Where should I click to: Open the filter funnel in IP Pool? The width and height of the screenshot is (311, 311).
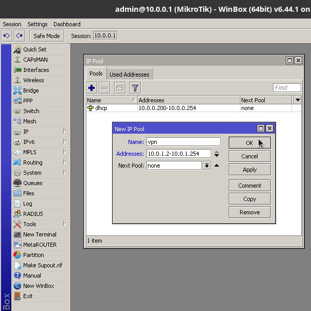click(x=135, y=88)
